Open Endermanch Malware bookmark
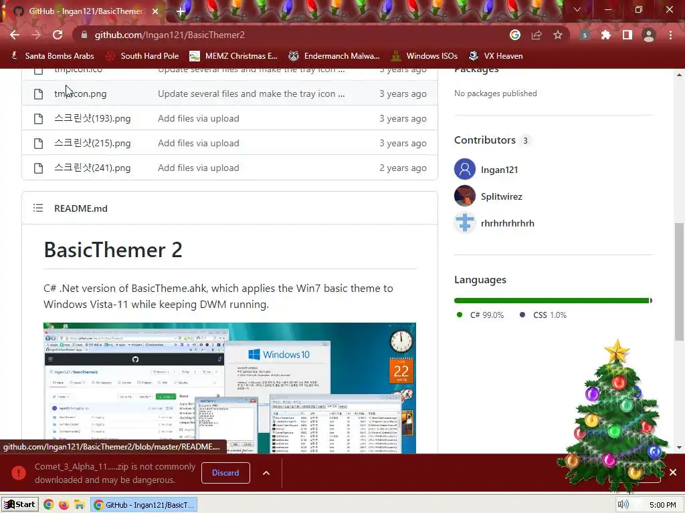Image resolution: width=685 pixels, height=513 pixels. (334, 56)
